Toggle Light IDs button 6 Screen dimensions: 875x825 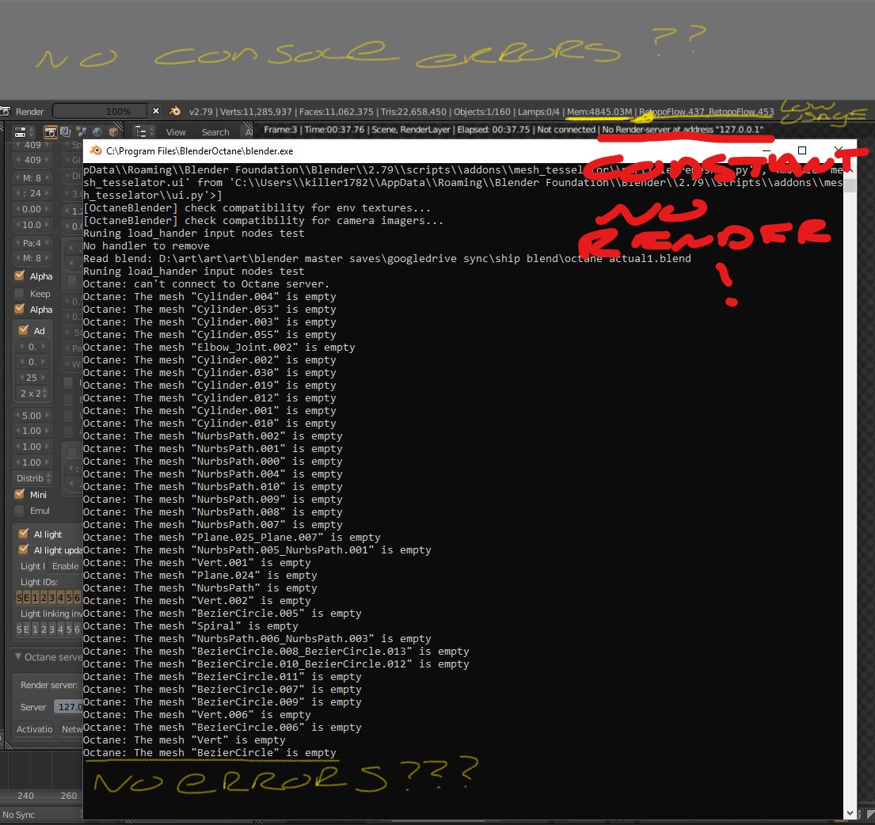click(78, 598)
